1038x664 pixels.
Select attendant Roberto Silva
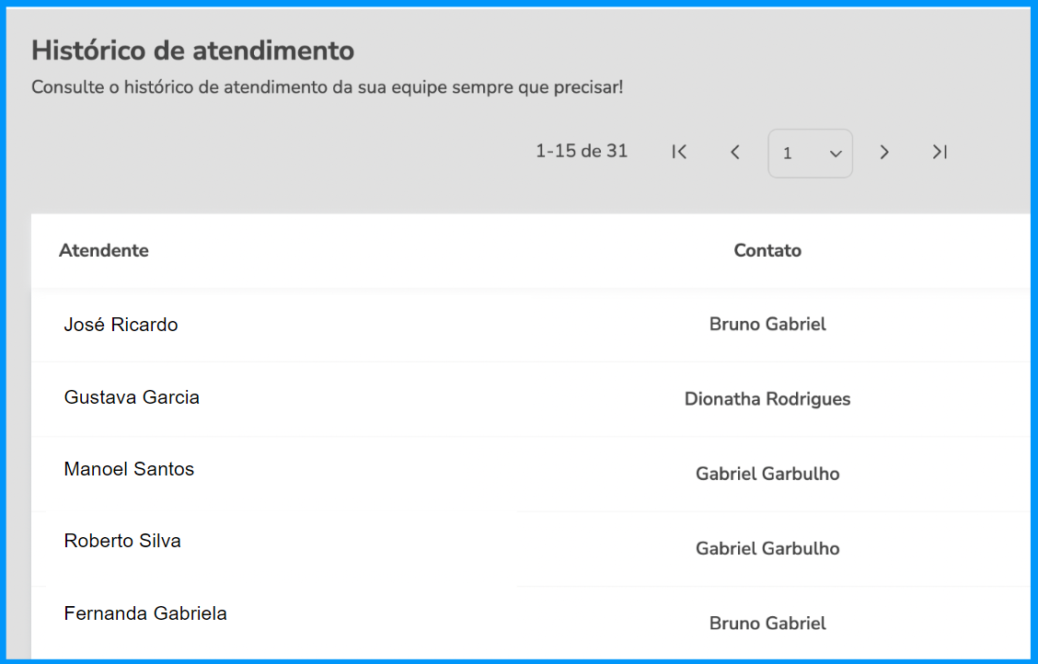coord(122,541)
